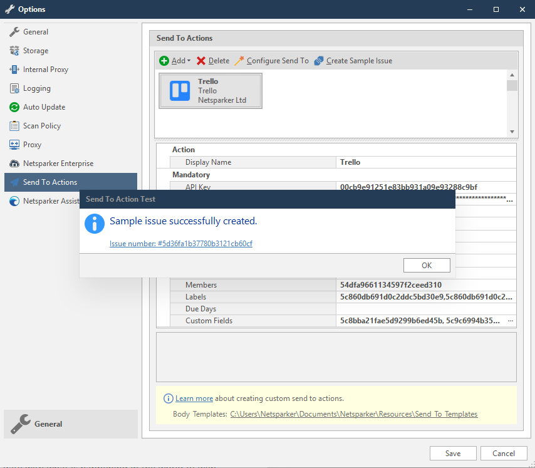
Task: Select the Auto Update icon
Action: (14, 107)
